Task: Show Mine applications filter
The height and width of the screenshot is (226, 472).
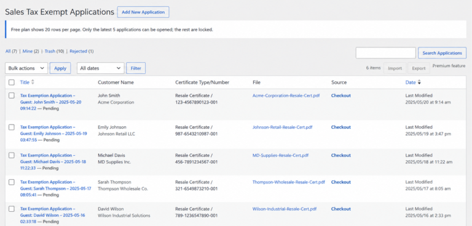Action: pyautogui.click(x=28, y=51)
